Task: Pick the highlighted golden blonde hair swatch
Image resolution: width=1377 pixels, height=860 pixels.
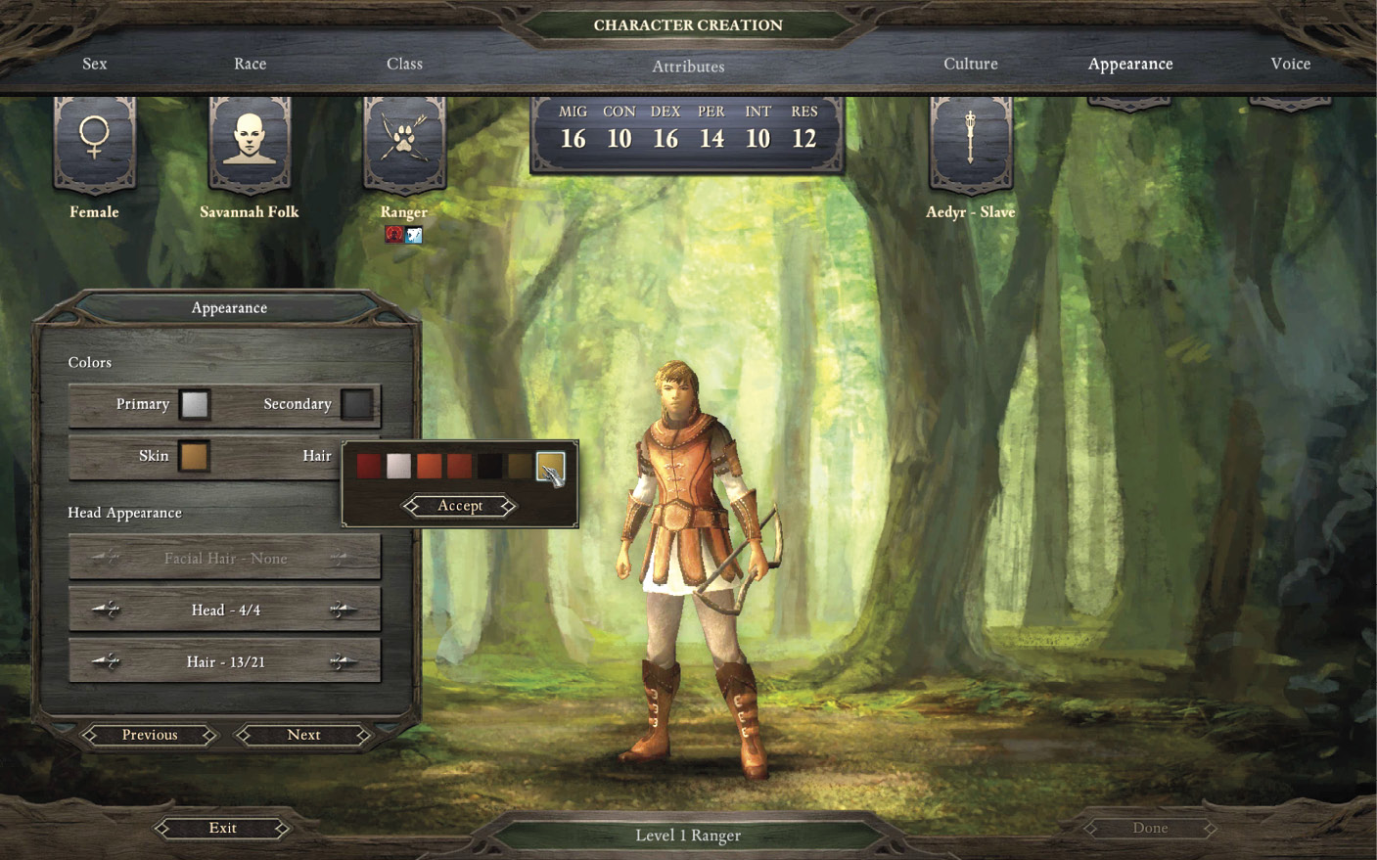Action: click(550, 466)
